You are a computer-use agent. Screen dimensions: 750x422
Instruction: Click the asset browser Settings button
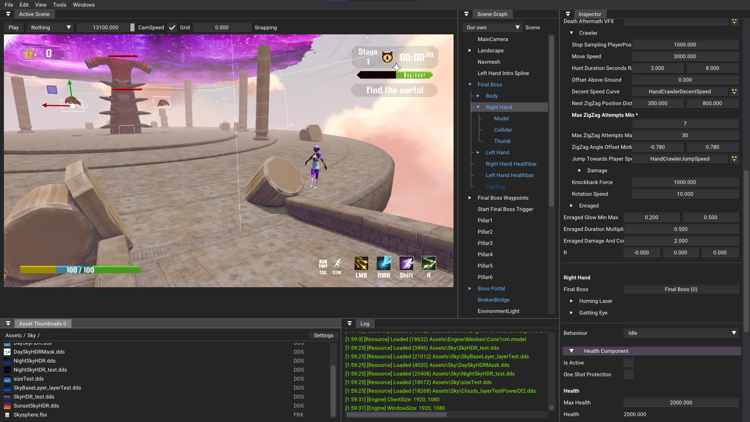(x=323, y=335)
